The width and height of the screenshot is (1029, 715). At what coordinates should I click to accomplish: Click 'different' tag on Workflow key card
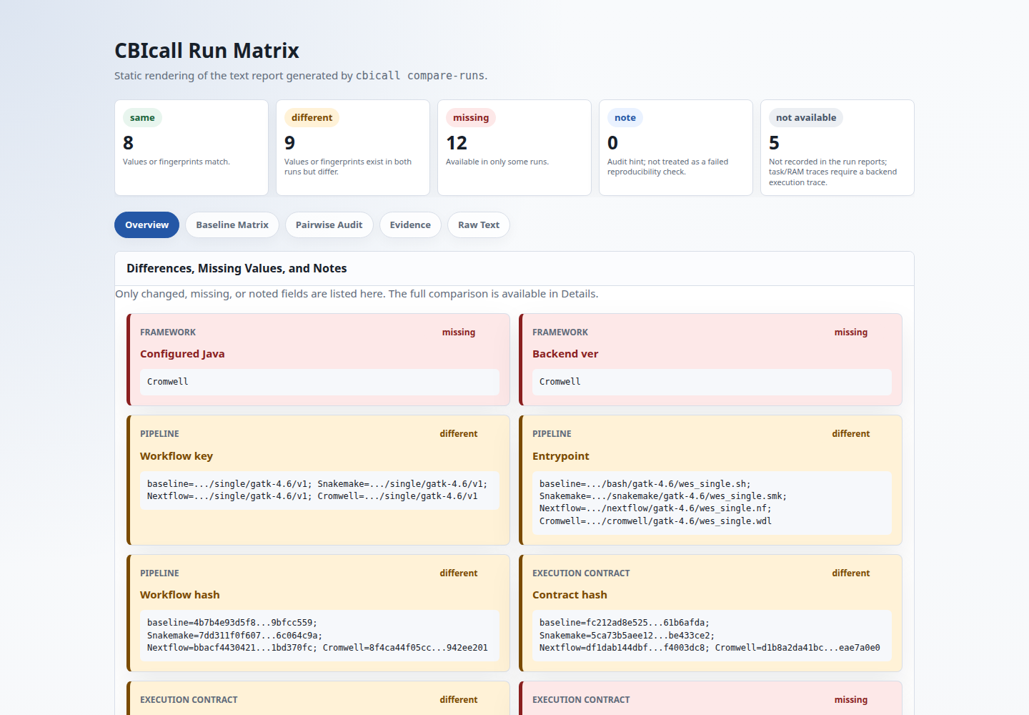459,433
